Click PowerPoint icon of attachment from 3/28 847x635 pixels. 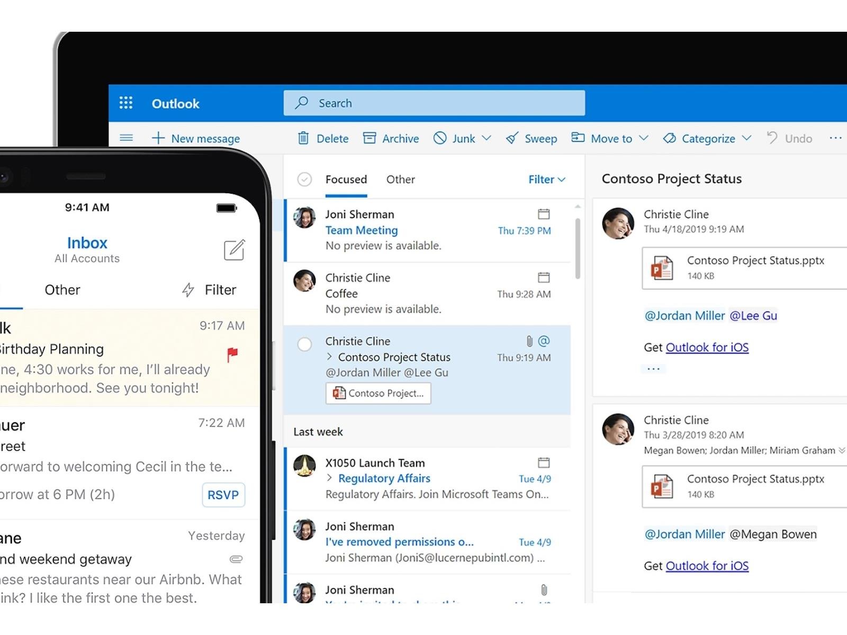pyautogui.click(x=662, y=486)
